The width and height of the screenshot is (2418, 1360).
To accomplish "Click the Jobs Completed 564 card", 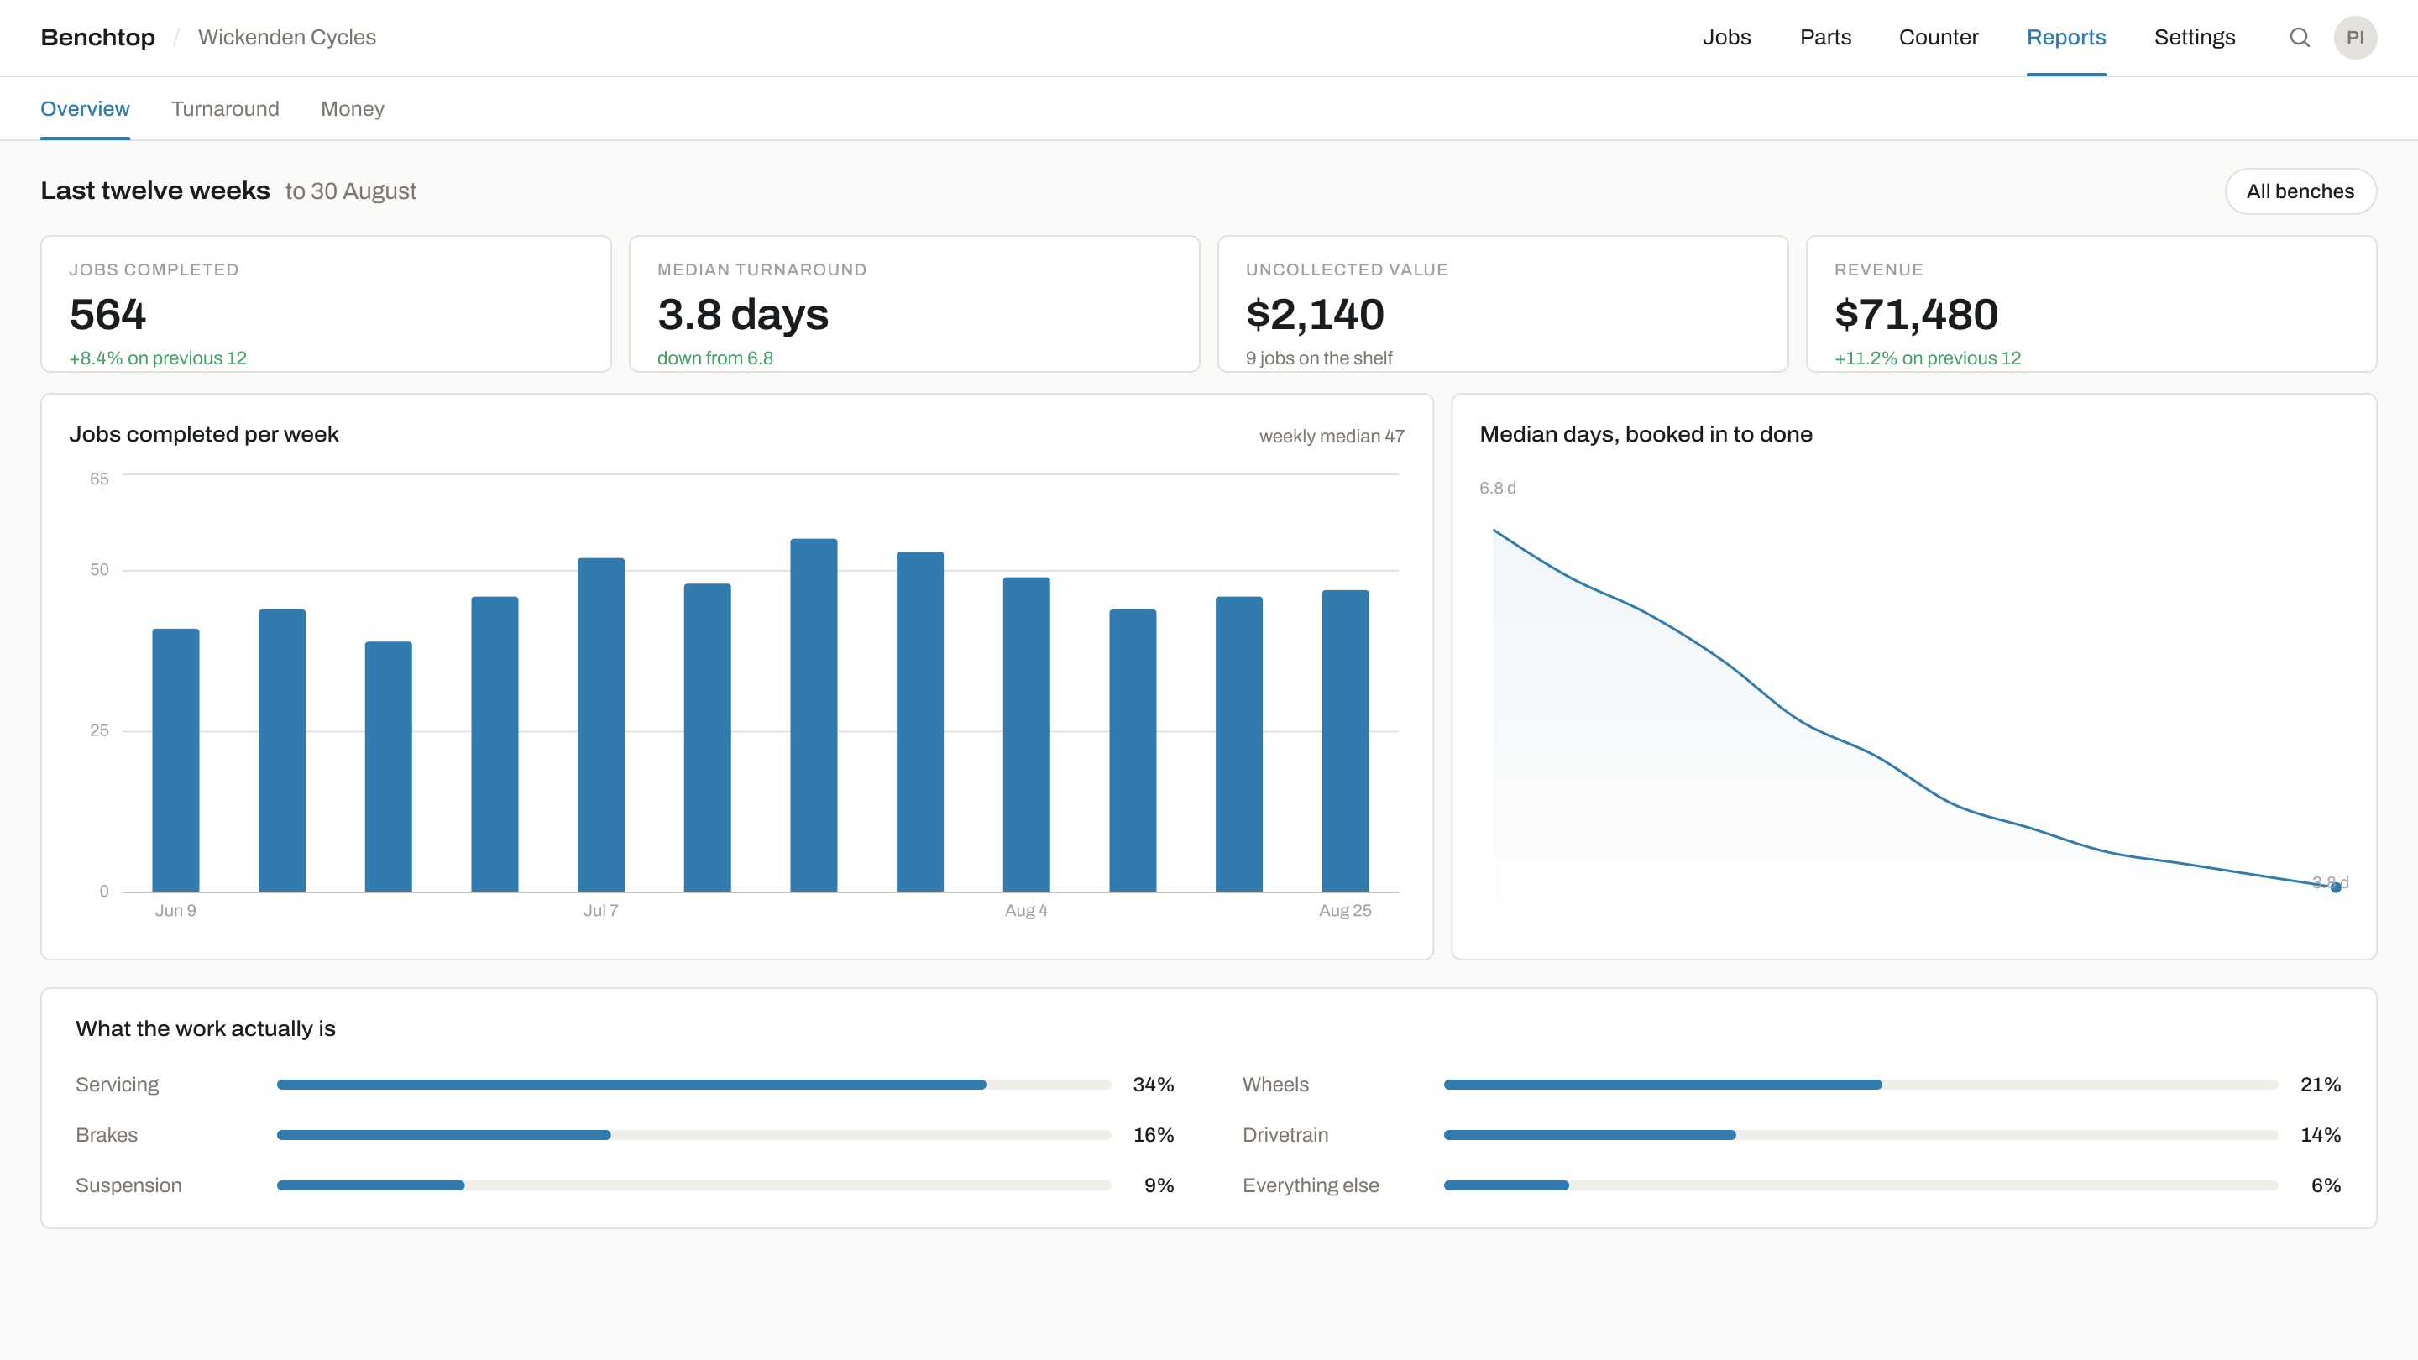I will (x=326, y=304).
